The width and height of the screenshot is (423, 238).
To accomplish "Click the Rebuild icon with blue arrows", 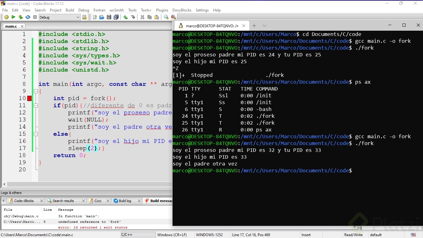I will [x=28, y=17].
